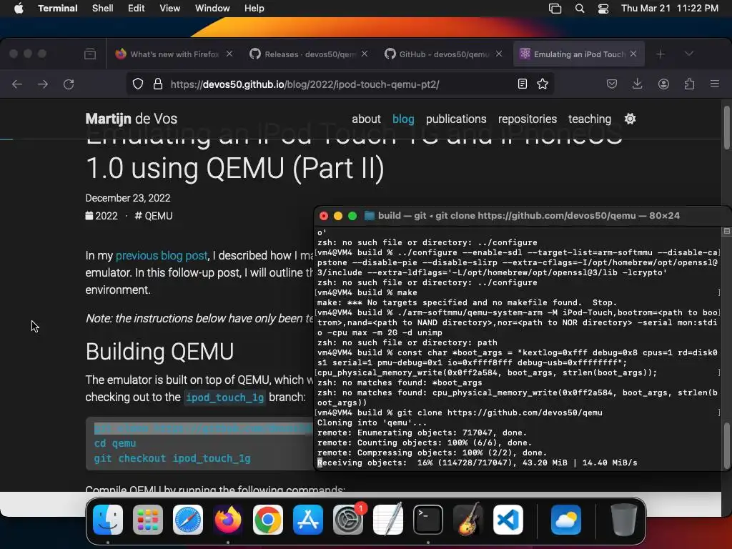Click the Firefox page scrollbar
Viewport: 732px width, 549px height.
[x=726, y=129]
